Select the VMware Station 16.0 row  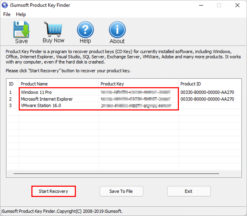tap(124, 106)
